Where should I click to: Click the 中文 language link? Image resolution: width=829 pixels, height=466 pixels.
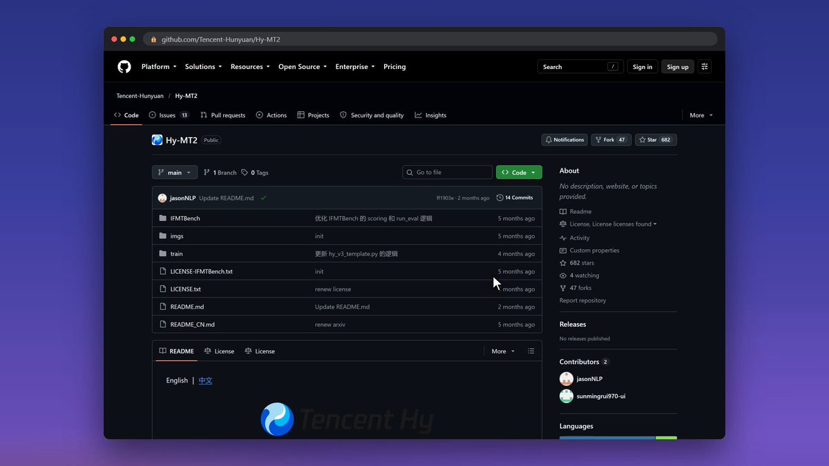click(205, 380)
